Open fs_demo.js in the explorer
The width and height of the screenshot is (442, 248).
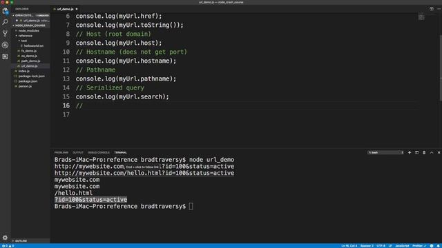29,51
